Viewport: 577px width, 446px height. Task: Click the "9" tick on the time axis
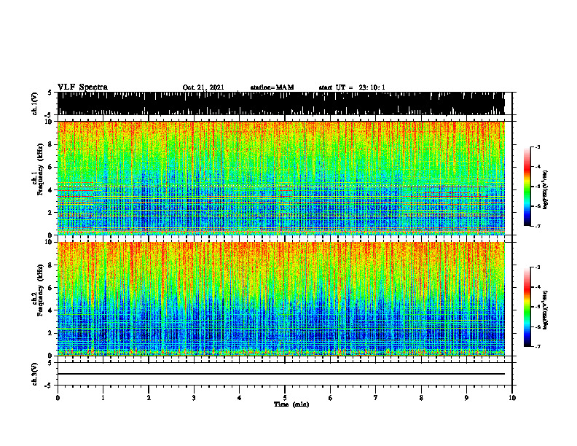point(466,398)
